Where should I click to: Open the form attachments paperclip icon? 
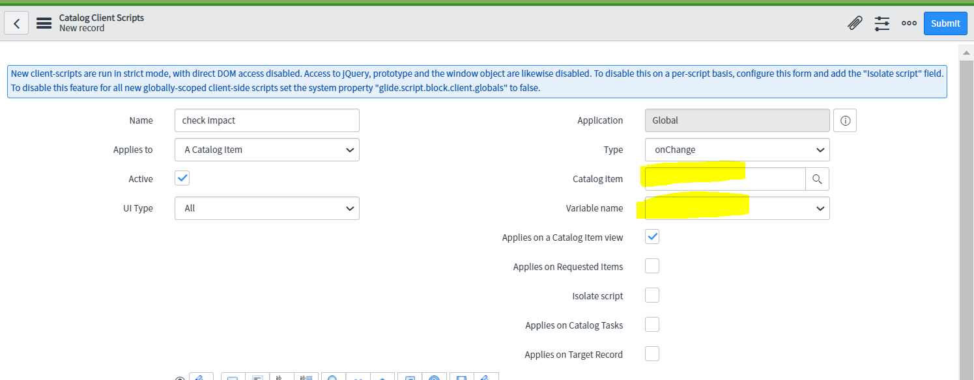(x=855, y=23)
